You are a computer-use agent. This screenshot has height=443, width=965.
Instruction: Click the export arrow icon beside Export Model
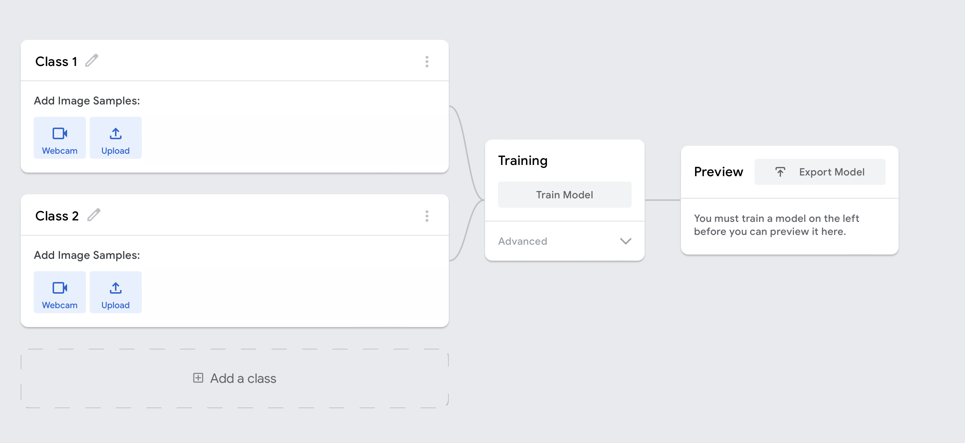pyautogui.click(x=780, y=172)
